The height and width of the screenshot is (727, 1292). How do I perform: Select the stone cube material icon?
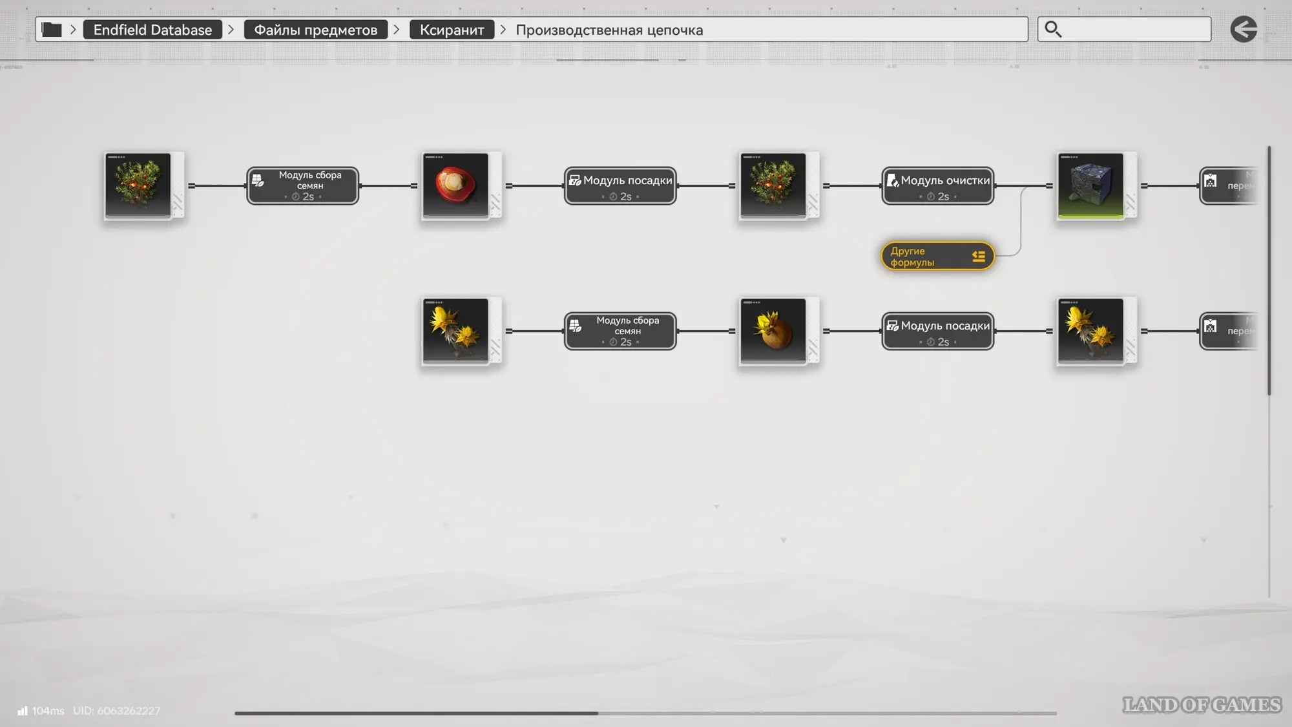[1091, 185]
